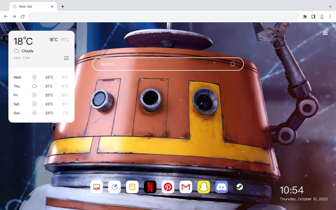Select the Wed. forecast day label
Screen dimensions: 336x210
tap(18, 77)
